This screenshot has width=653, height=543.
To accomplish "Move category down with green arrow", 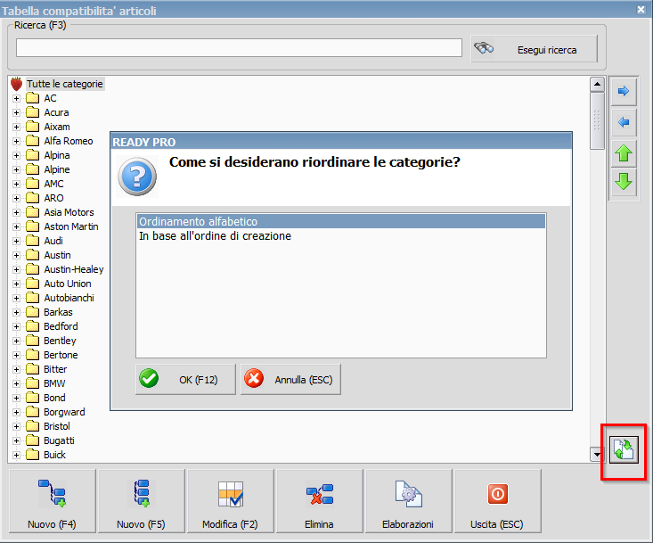I will point(624,182).
